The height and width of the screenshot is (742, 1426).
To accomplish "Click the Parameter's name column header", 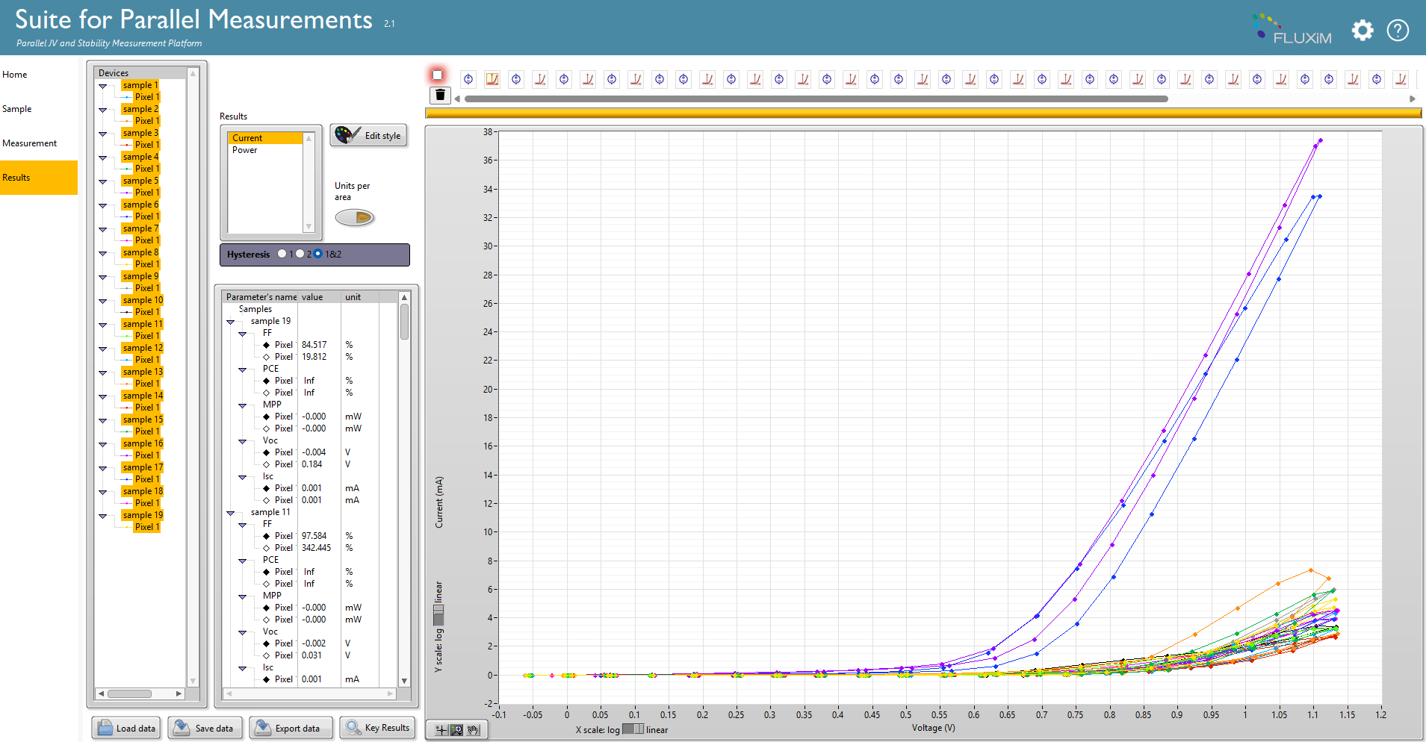I will tap(261, 297).
